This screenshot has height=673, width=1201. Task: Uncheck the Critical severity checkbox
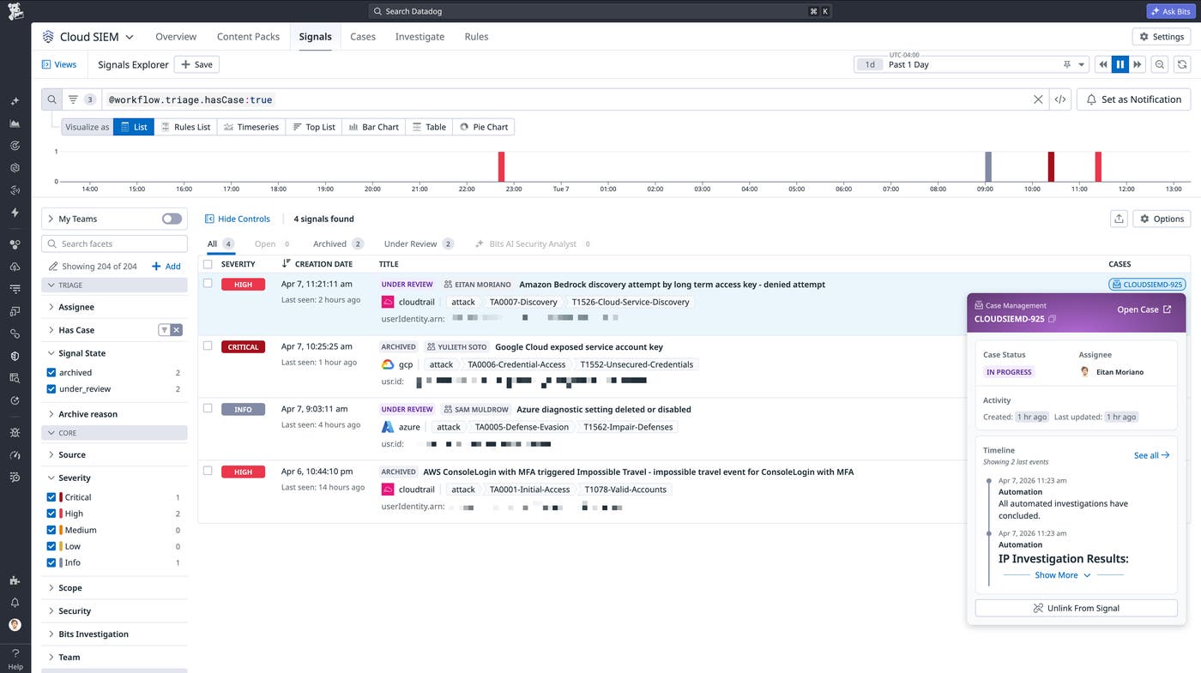(x=51, y=497)
